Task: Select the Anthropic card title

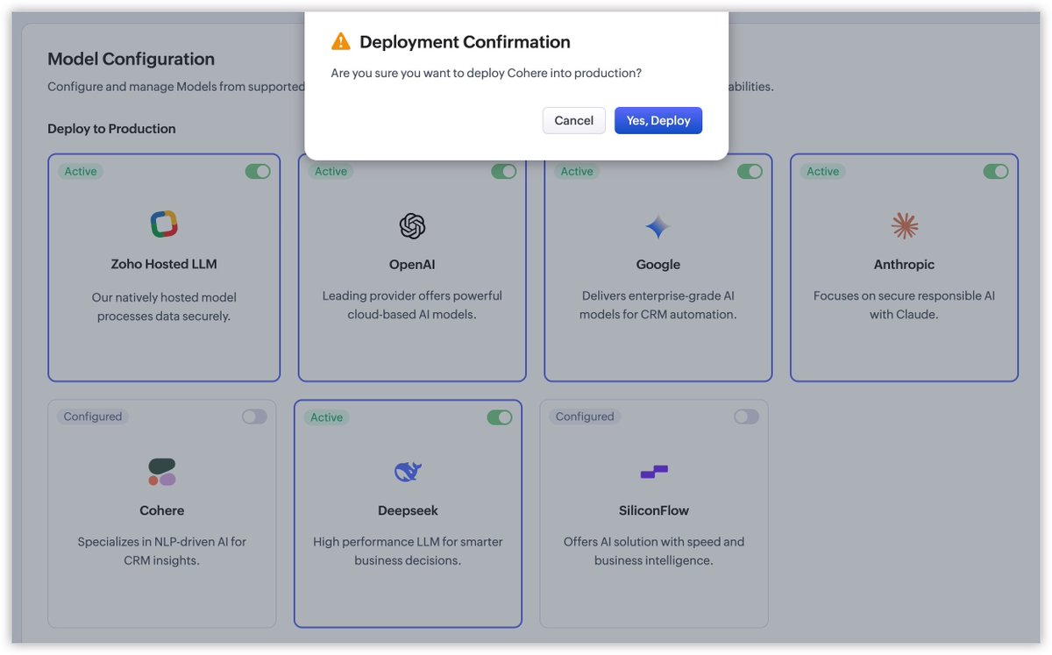Action: coord(905,265)
